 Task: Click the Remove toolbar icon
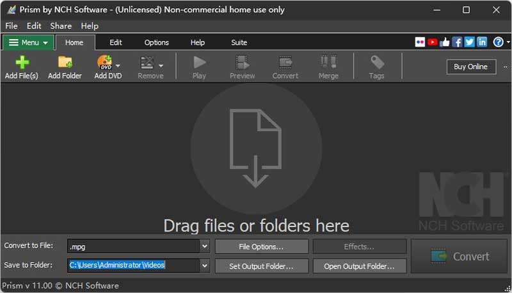click(x=147, y=62)
